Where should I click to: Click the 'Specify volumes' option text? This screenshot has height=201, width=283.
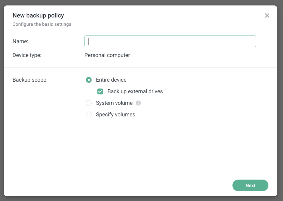[x=115, y=115]
